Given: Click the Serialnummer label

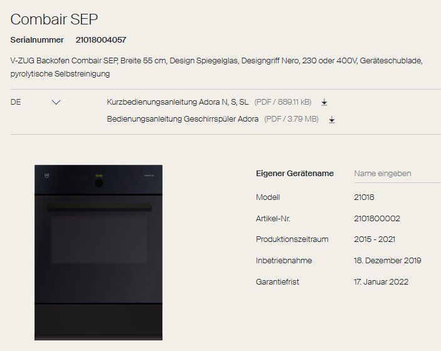Looking at the screenshot, I should (x=37, y=40).
